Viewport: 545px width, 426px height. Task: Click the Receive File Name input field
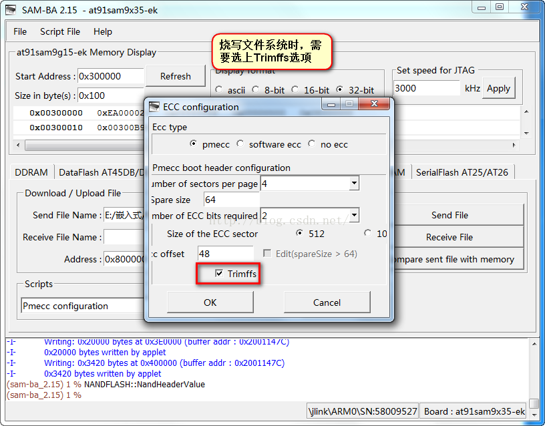pyautogui.click(x=124, y=237)
